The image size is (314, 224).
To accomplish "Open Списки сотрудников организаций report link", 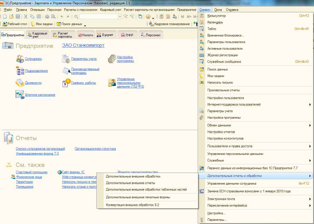I will pos(40,149).
